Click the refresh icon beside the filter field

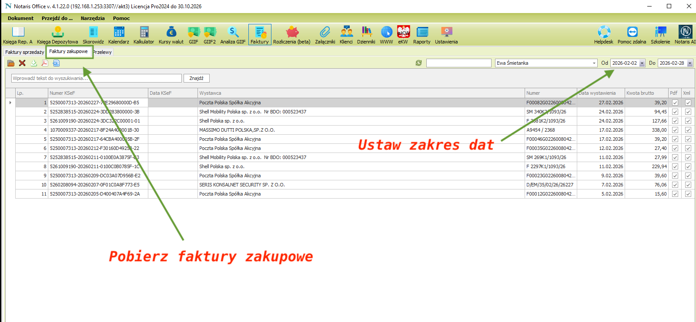click(x=418, y=63)
